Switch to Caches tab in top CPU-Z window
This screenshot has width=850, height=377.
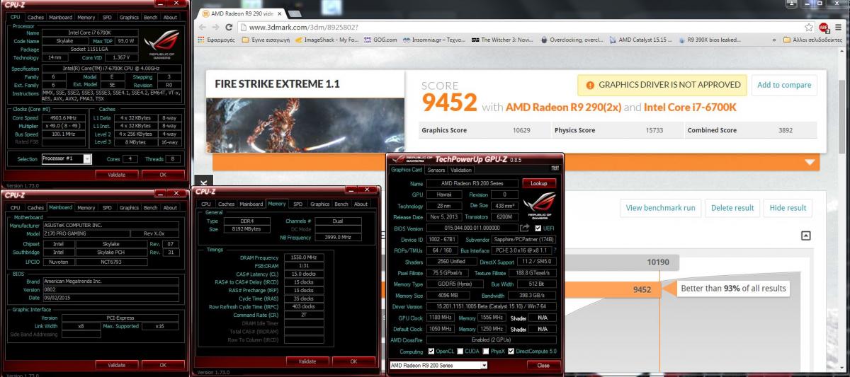coord(35,17)
